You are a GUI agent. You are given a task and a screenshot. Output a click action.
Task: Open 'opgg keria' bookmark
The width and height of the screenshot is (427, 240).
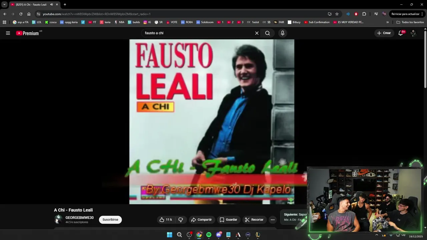69,22
